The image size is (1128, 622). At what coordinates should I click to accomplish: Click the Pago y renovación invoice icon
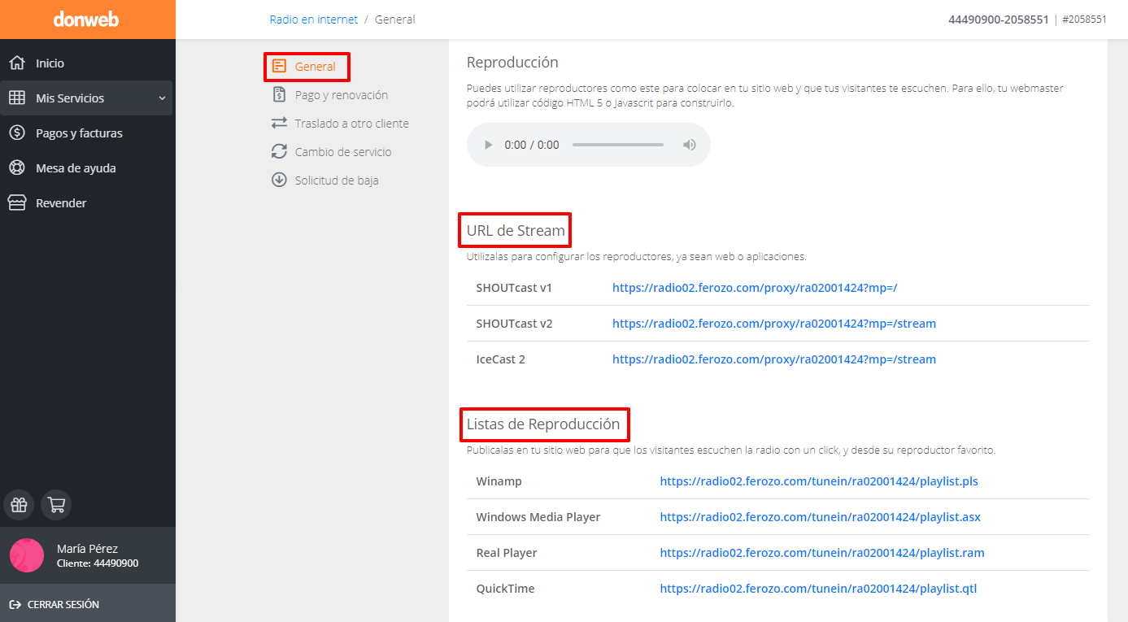(x=280, y=94)
